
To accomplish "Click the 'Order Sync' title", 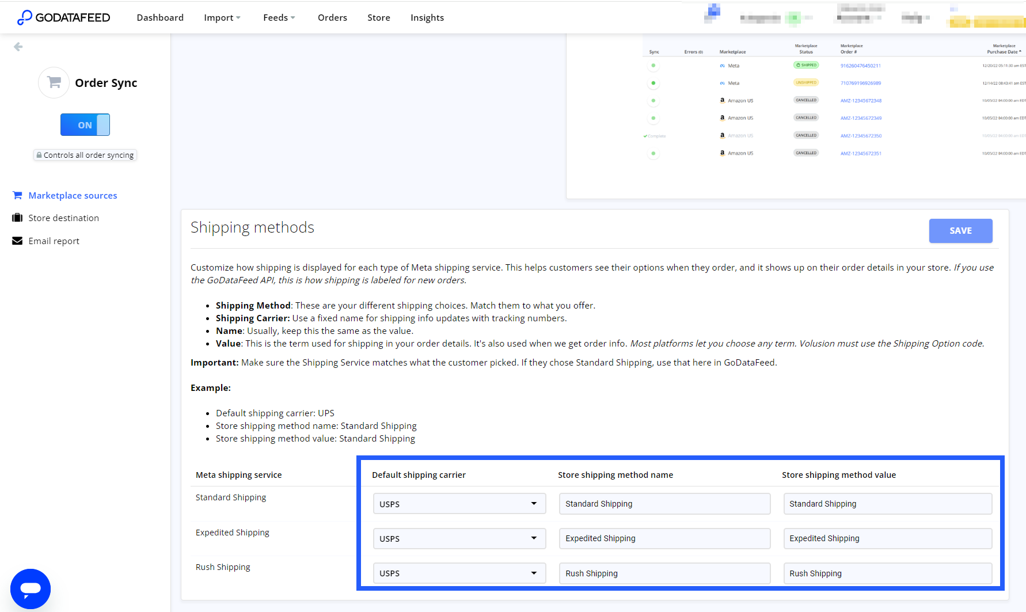I will click(106, 83).
